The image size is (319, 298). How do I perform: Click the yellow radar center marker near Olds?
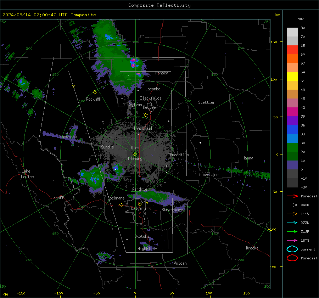pos(135,154)
